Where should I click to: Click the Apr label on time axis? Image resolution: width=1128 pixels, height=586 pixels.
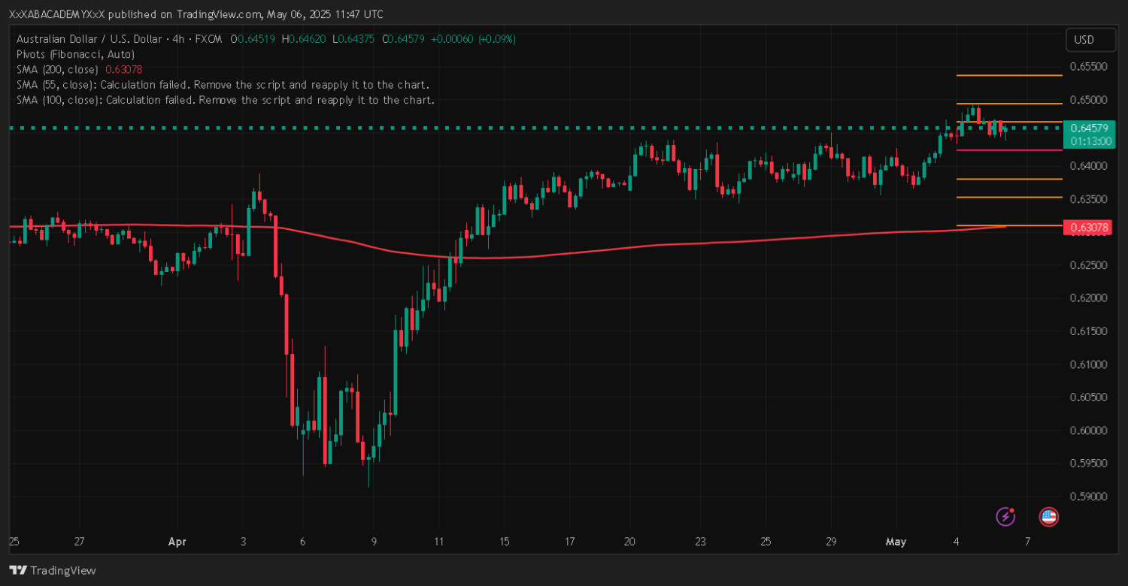pos(177,541)
